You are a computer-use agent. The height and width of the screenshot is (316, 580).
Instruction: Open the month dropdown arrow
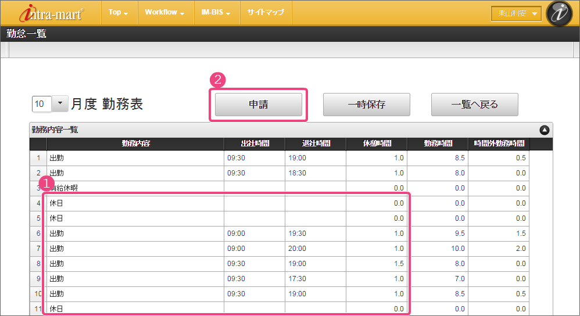click(60, 104)
